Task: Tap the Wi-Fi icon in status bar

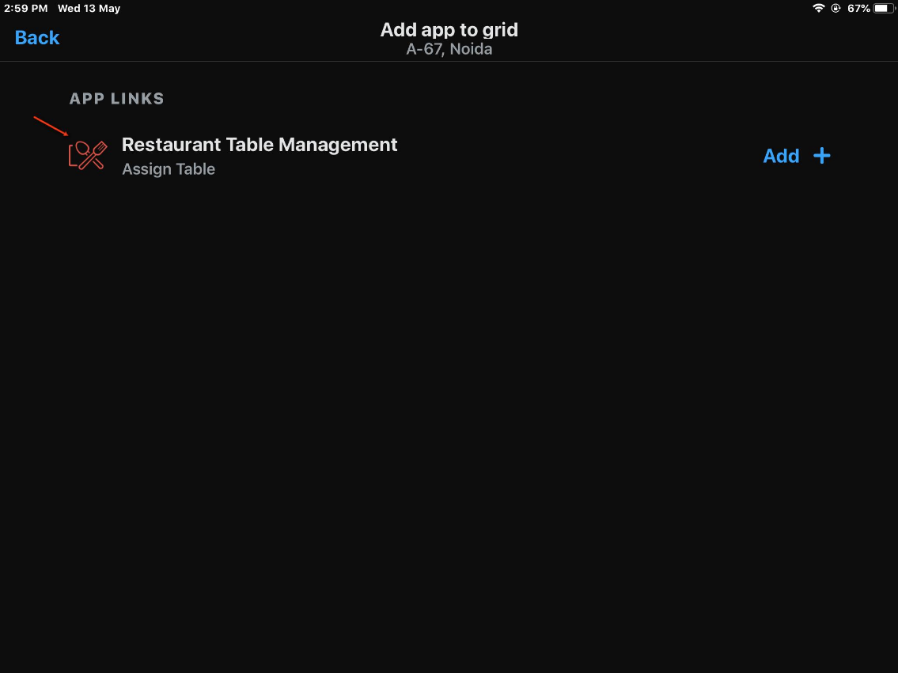Action: (818, 8)
